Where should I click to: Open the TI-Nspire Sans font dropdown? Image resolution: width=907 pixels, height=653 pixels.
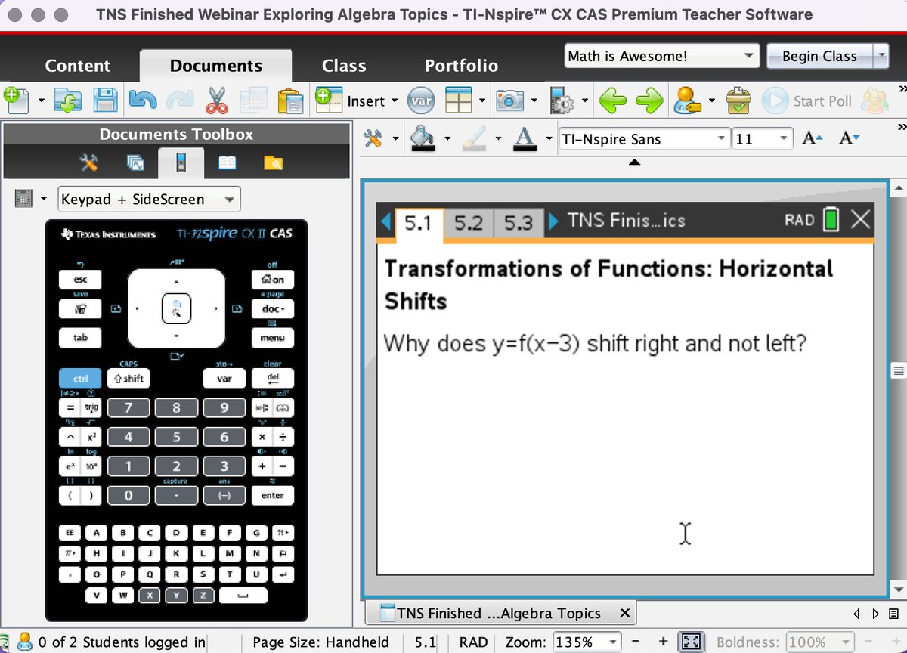pos(643,139)
